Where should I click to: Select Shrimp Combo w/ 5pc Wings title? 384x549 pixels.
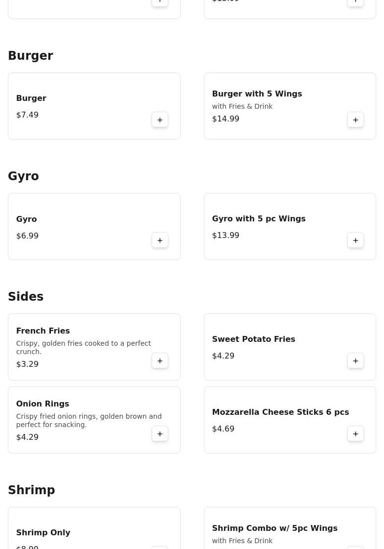click(274, 528)
